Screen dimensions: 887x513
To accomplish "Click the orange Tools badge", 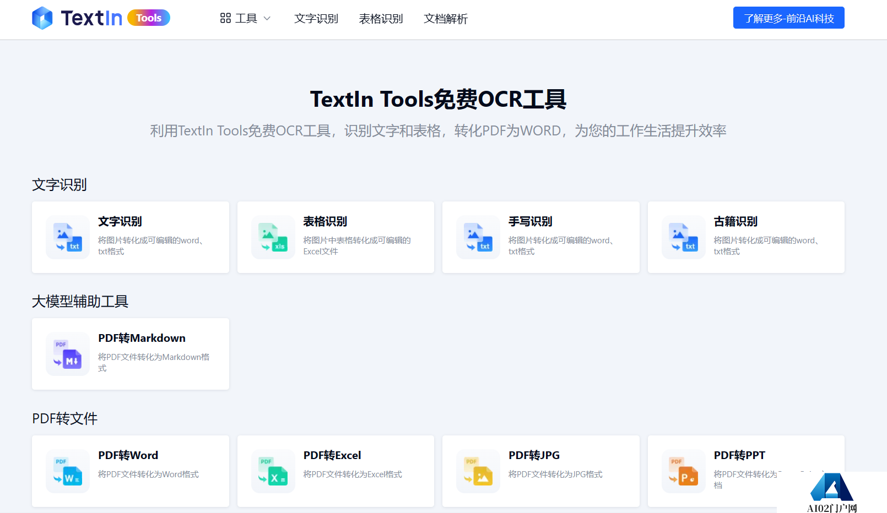I will [x=149, y=18].
